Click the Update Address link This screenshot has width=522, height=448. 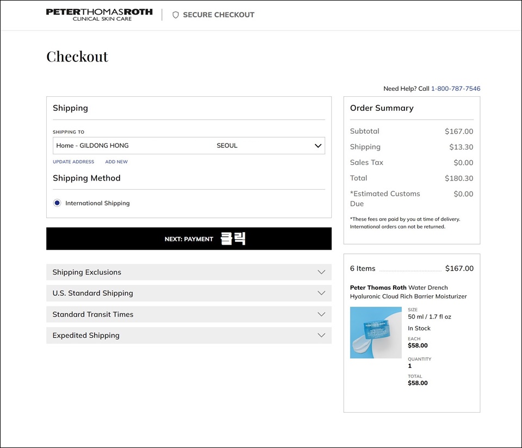73,162
